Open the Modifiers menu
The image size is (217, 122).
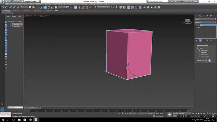(39, 4)
